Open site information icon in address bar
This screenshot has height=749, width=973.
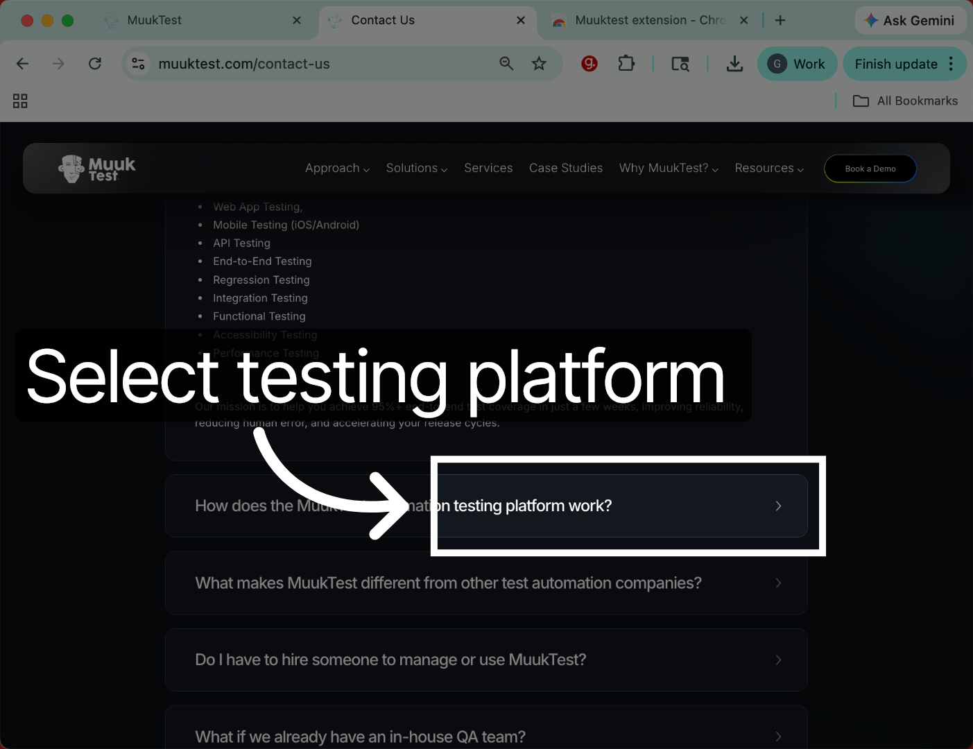pyautogui.click(x=138, y=64)
